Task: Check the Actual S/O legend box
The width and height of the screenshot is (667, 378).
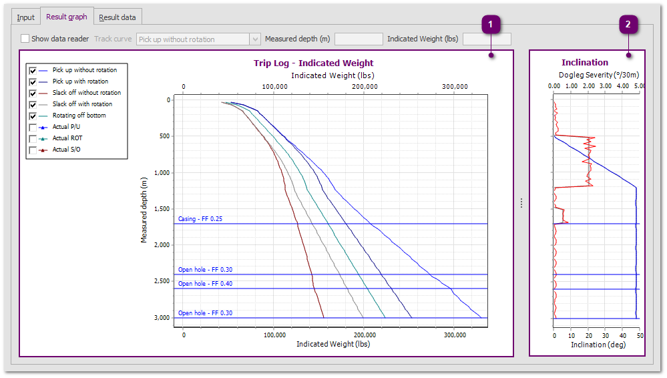Action: click(x=33, y=150)
